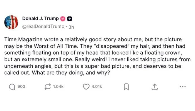Open the 3h timestamp permalink
Screen dimensions: 195x111
coord(71,27)
